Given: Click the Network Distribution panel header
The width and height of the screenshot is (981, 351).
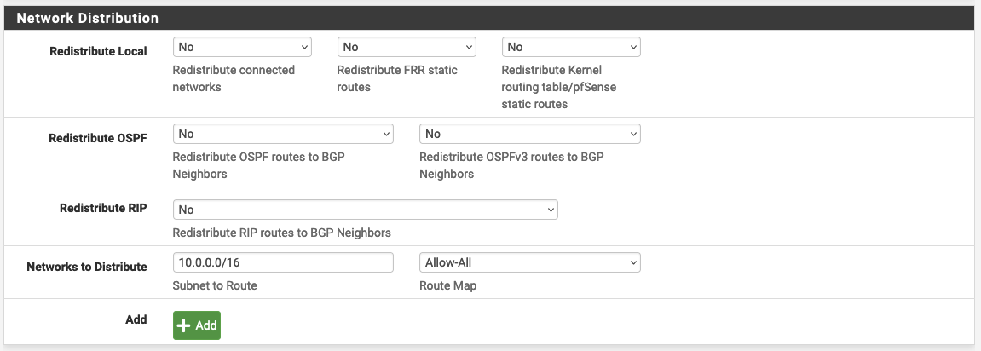Looking at the screenshot, I should (x=88, y=17).
